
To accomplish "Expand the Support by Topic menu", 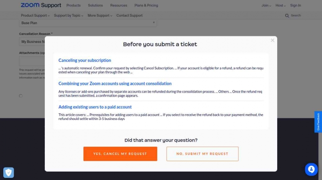I will pyautogui.click(x=69, y=15).
